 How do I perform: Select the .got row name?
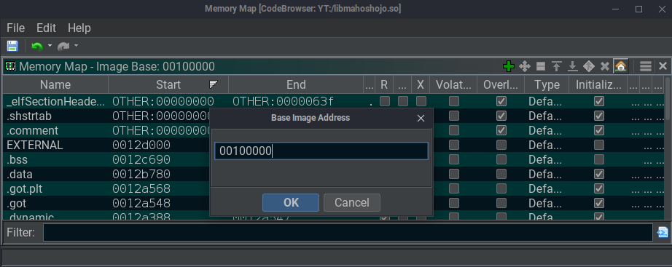tap(16, 203)
